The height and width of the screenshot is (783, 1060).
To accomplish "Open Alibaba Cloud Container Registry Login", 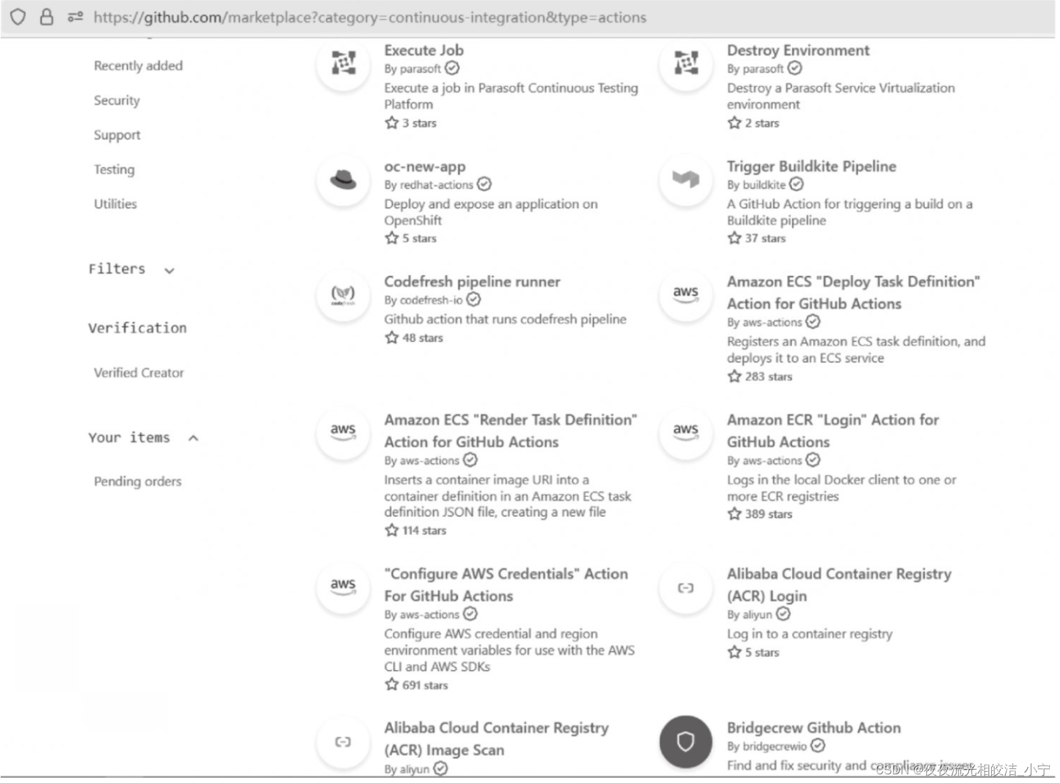I will pos(840,585).
